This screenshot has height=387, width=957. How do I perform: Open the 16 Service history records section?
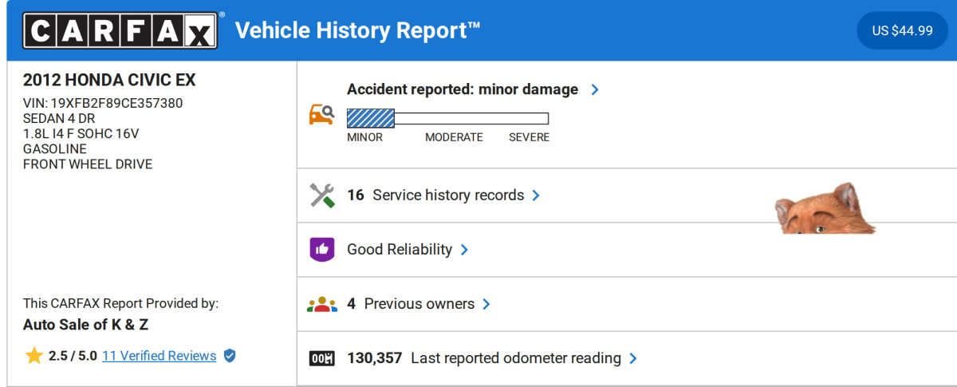(435, 195)
